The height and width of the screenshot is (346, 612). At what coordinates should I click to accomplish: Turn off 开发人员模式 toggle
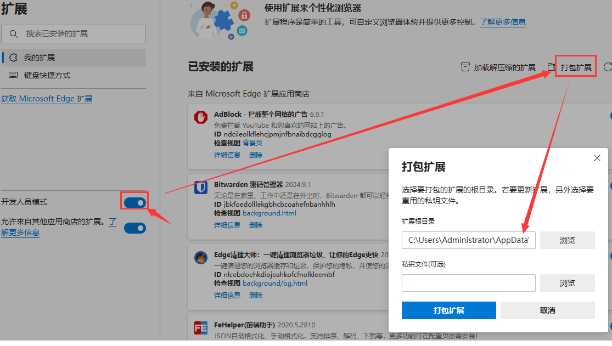(135, 202)
